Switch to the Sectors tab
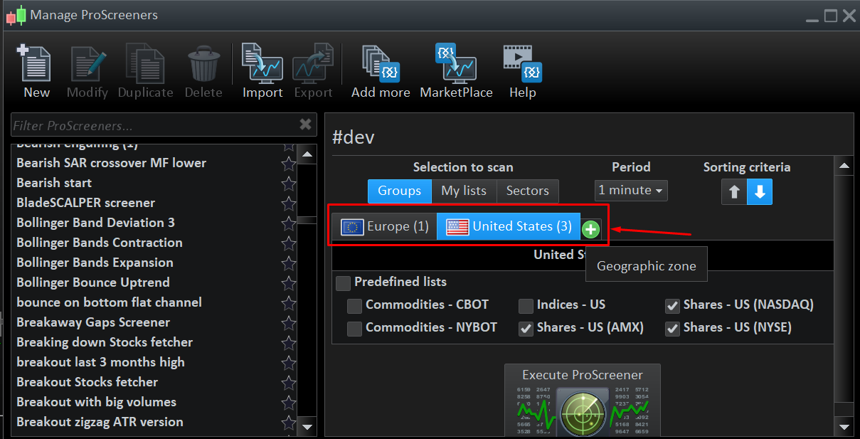 (528, 191)
